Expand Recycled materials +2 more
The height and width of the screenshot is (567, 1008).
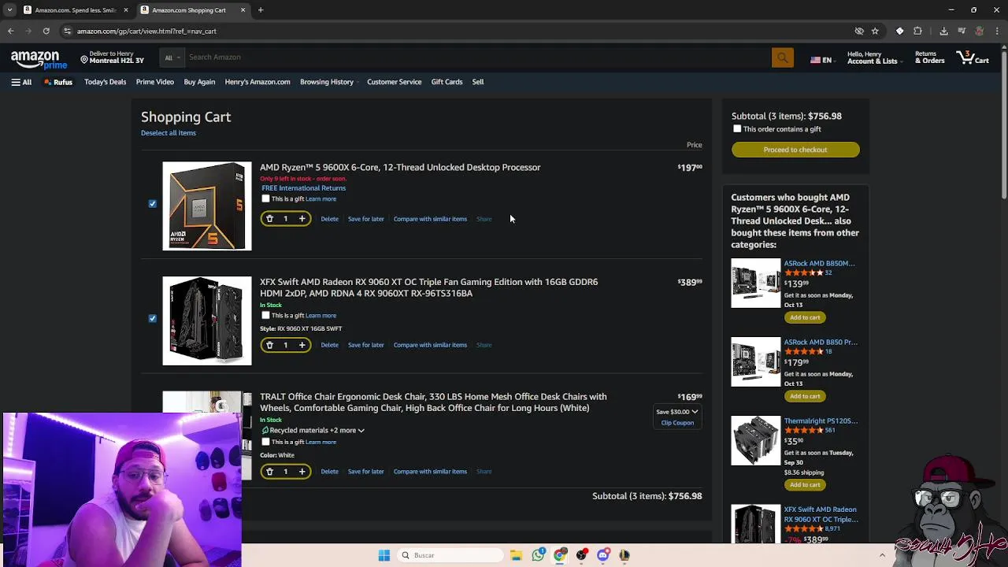(x=313, y=431)
